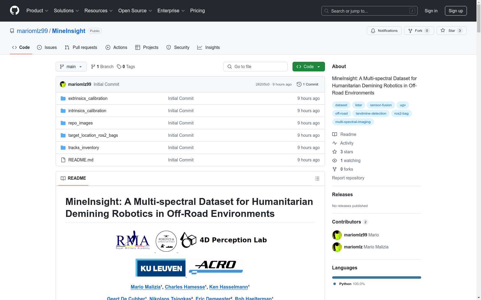Click the dataset topic tag
Image resolution: width=481 pixels, height=300 pixels.
point(341,105)
